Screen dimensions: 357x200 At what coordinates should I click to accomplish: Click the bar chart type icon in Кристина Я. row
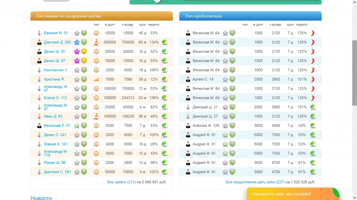(x=96, y=79)
